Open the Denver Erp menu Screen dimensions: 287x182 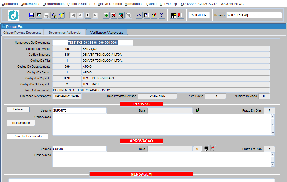click(x=168, y=4)
